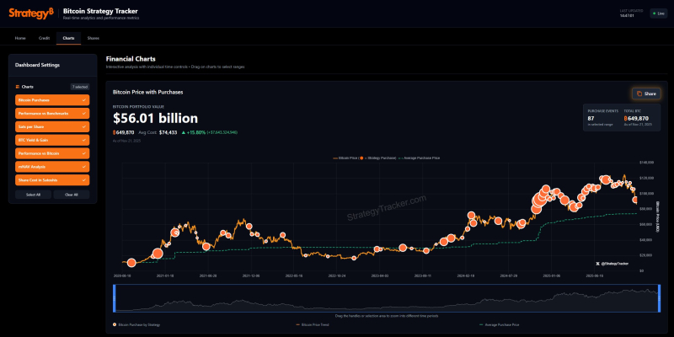The width and height of the screenshot is (674, 337).
Task: Click the Strategy logo in header
Action: [x=30, y=13]
